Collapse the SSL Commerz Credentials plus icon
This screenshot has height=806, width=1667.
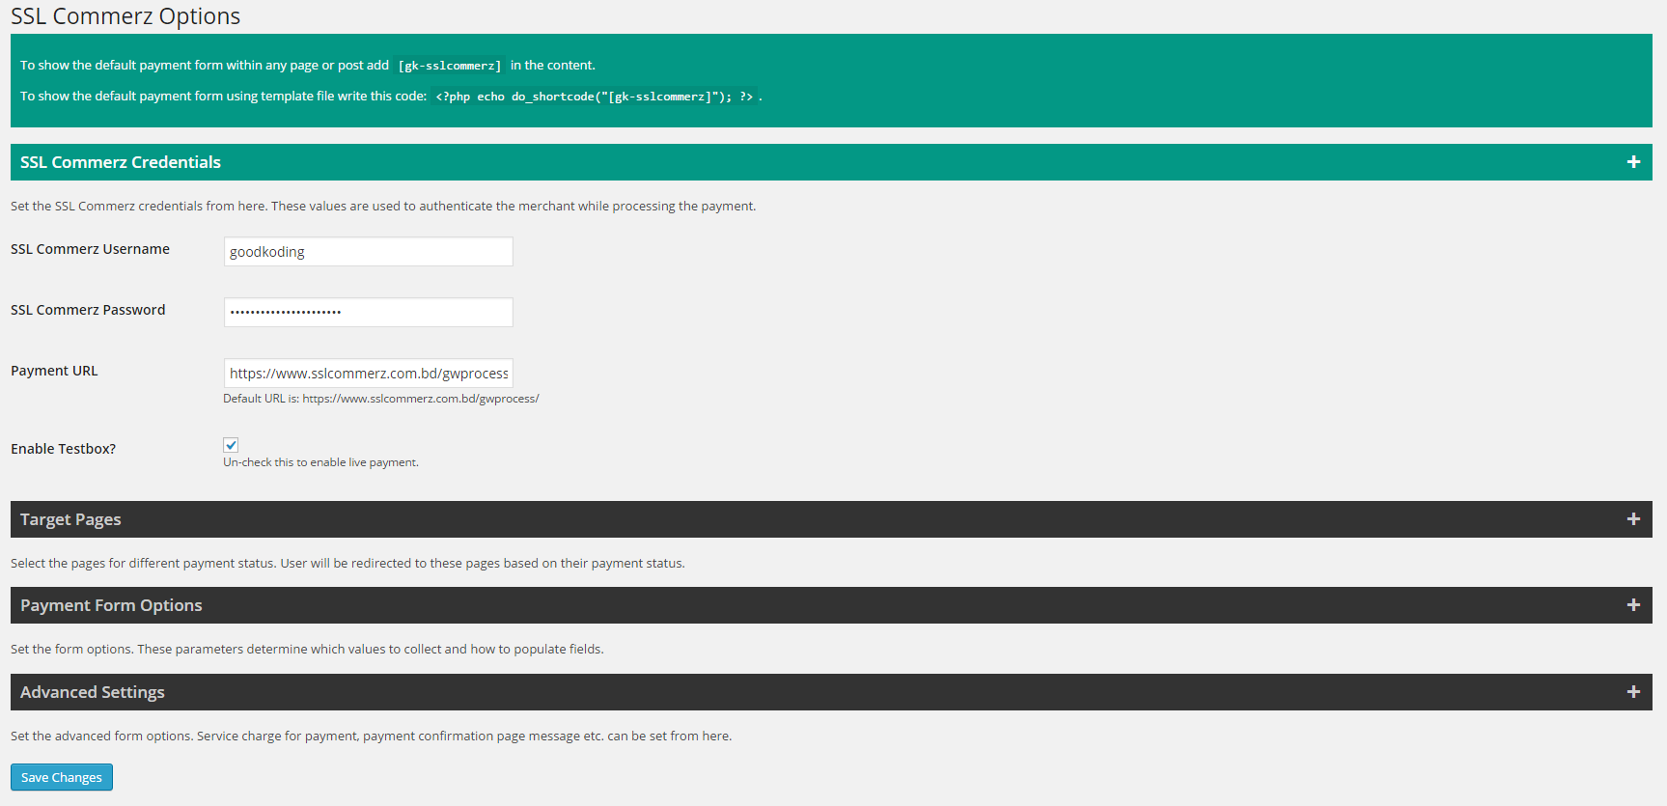[1633, 162]
